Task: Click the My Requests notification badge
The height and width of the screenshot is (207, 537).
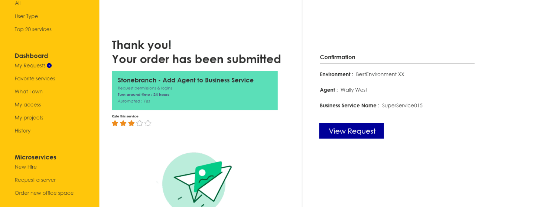Action: click(x=49, y=66)
